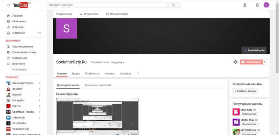The width and height of the screenshot is (279, 135).
Task: Click the search input 'Введите запрос'
Action: [x=107, y=5]
